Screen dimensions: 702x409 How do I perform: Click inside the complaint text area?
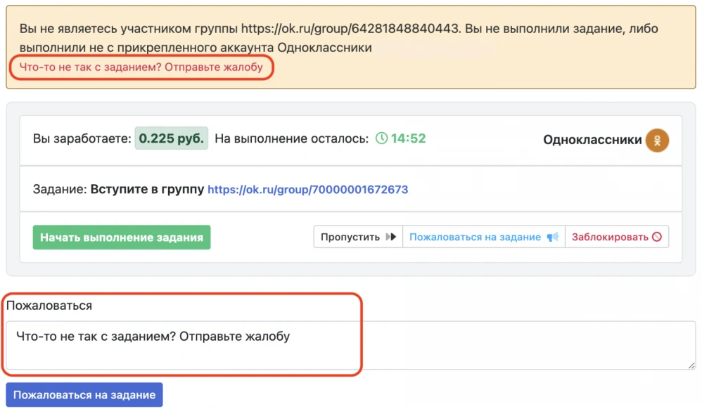click(x=281, y=344)
